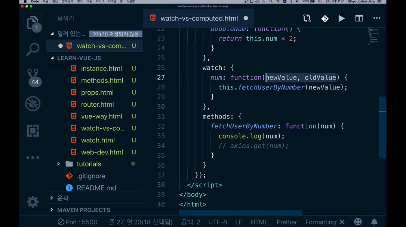Click the smiley feedback icon
The width and height of the screenshot is (406, 227).
(x=358, y=222)
